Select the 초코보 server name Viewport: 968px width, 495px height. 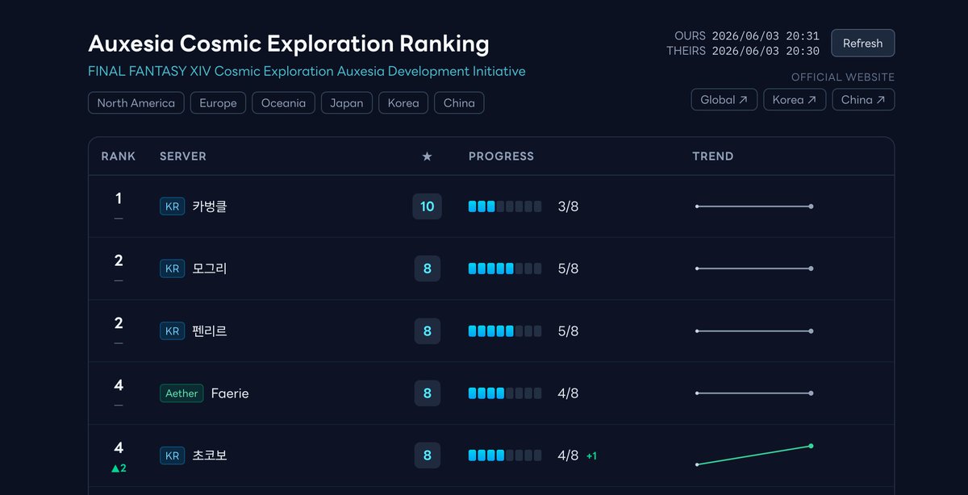point(210,455)
